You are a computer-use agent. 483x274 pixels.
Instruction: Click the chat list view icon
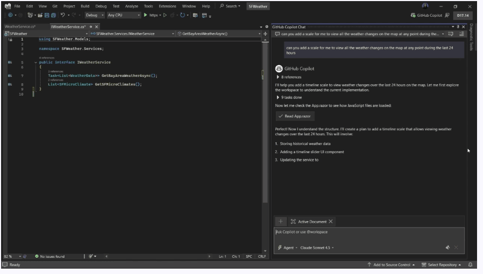(x=461, y=34)
